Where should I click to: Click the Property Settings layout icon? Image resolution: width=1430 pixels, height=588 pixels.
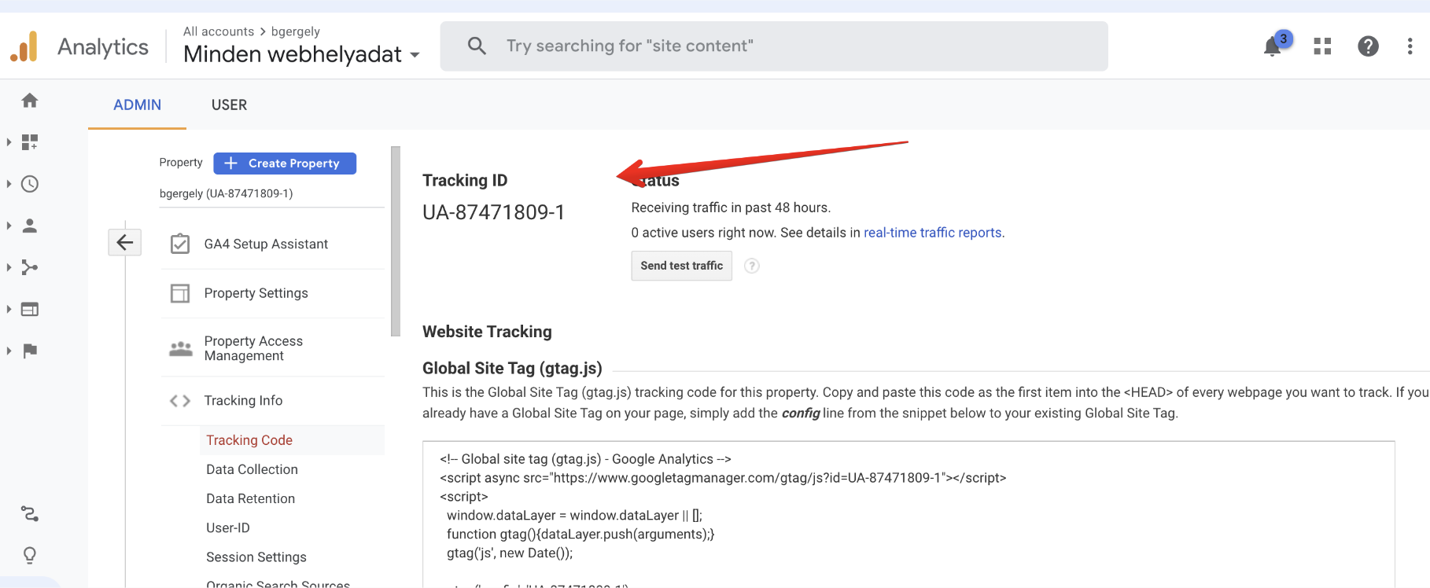point(180,293)
